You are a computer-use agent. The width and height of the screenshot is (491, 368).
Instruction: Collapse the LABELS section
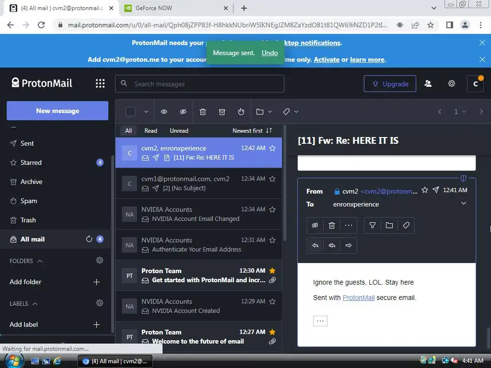coord(35,304)
